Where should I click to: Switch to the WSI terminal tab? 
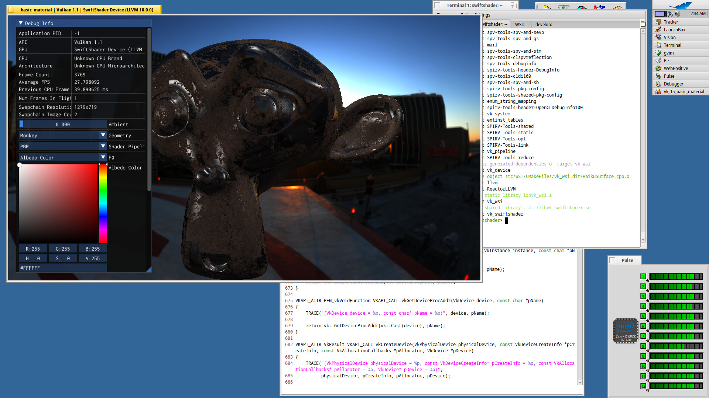pyautogui.click(x=521, y=24)
